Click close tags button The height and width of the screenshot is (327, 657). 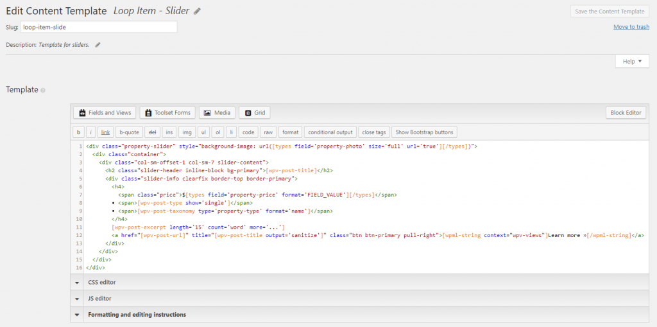pos(374,132)
